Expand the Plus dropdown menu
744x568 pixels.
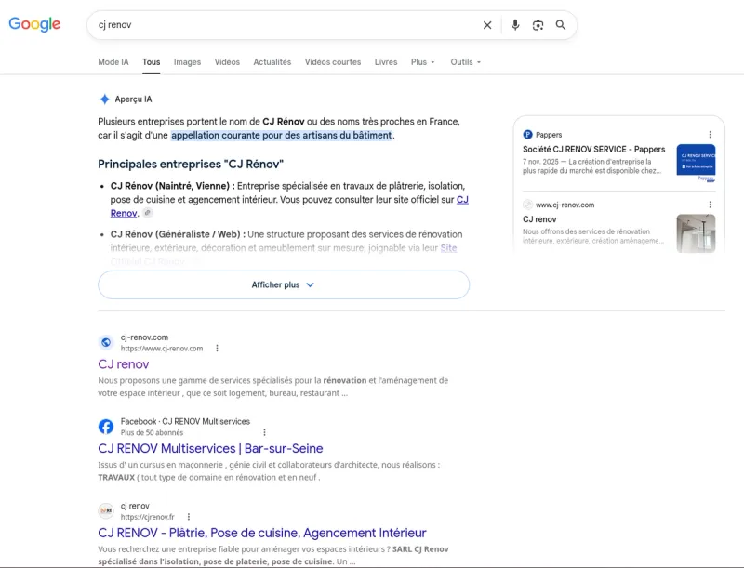(x=423, y=62)
